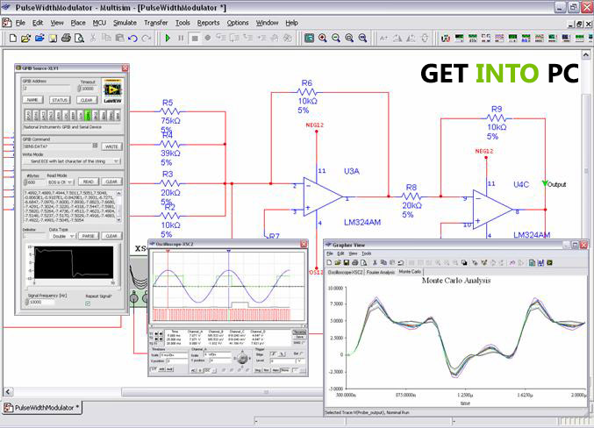
Task: Create a new design with the New icon
Action: click(13, 38)
